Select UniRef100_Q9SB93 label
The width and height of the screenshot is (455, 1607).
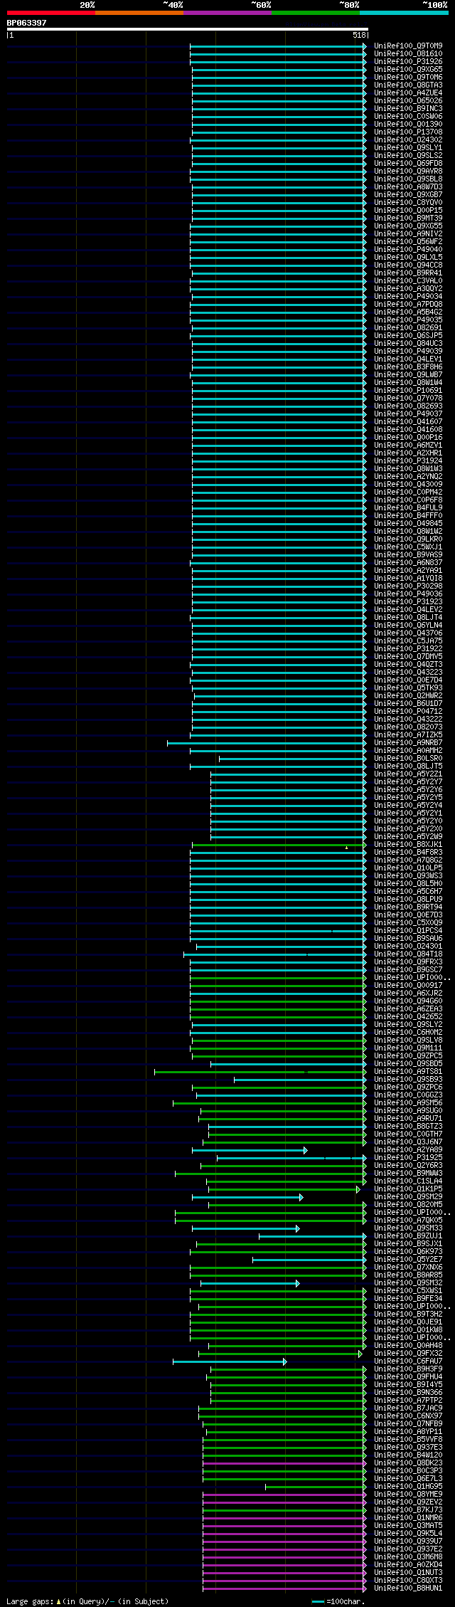(x=409, y=1080)
